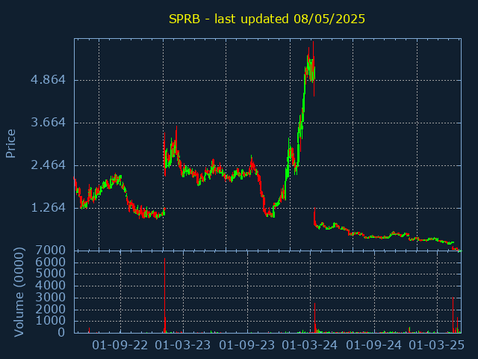The image size is (478, 359).
Task: Click the 3000 volume axis label
Action: [50, 298]
